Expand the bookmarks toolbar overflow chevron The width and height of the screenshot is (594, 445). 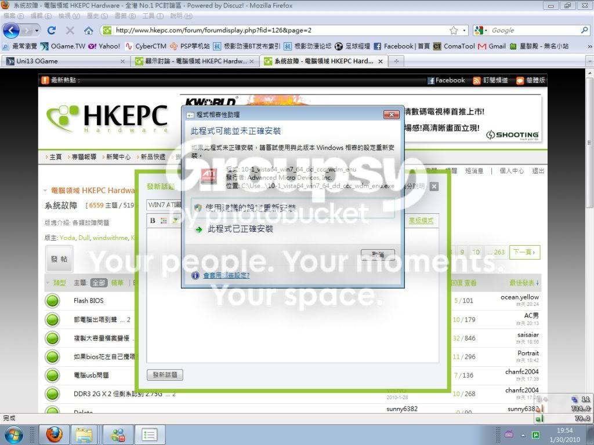(590, 46)
